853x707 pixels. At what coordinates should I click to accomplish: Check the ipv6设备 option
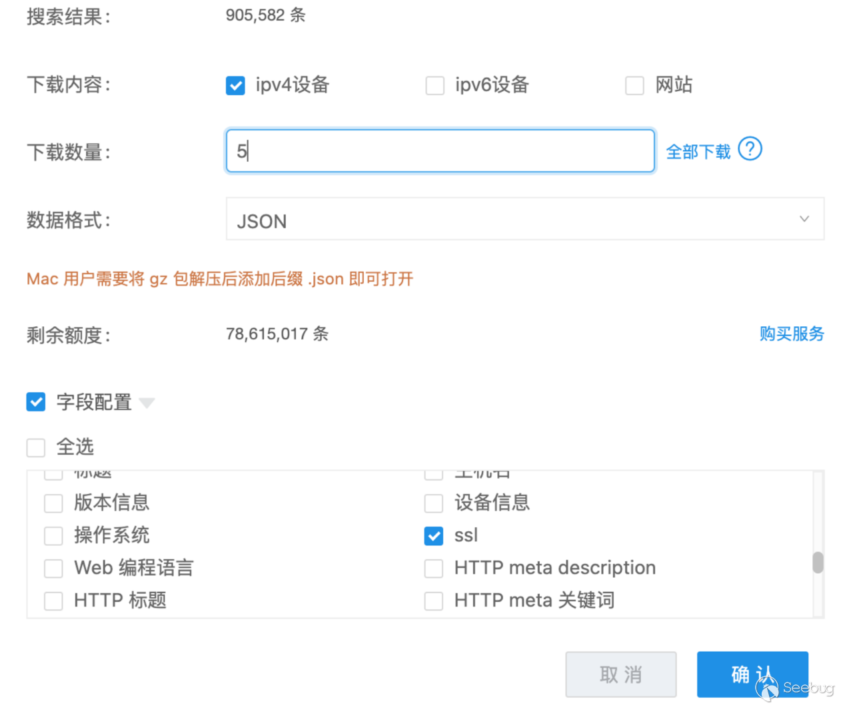click(x=435, y=86)
